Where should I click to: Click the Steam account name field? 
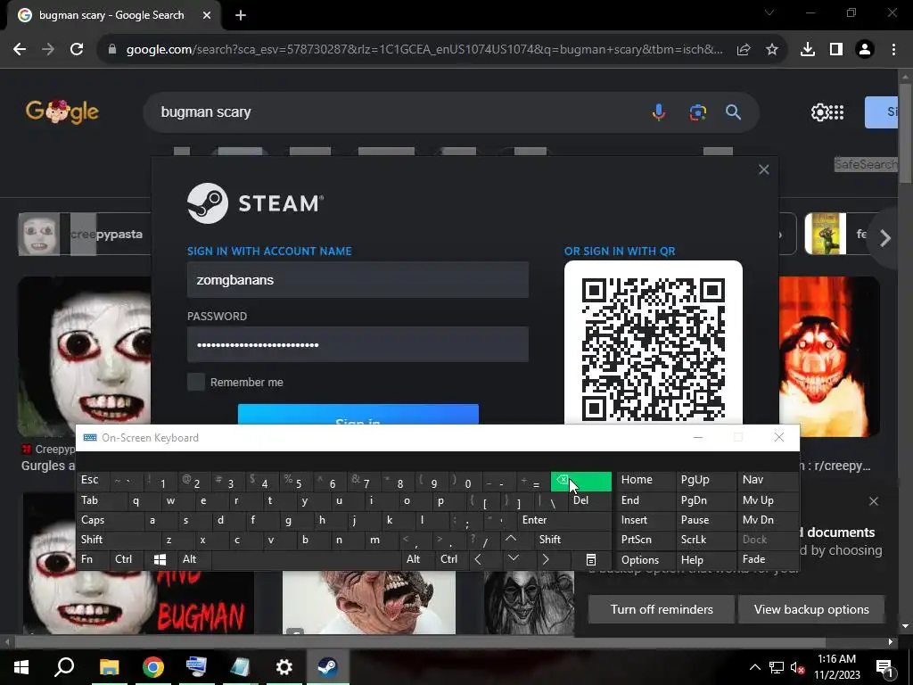click(358, 280)
